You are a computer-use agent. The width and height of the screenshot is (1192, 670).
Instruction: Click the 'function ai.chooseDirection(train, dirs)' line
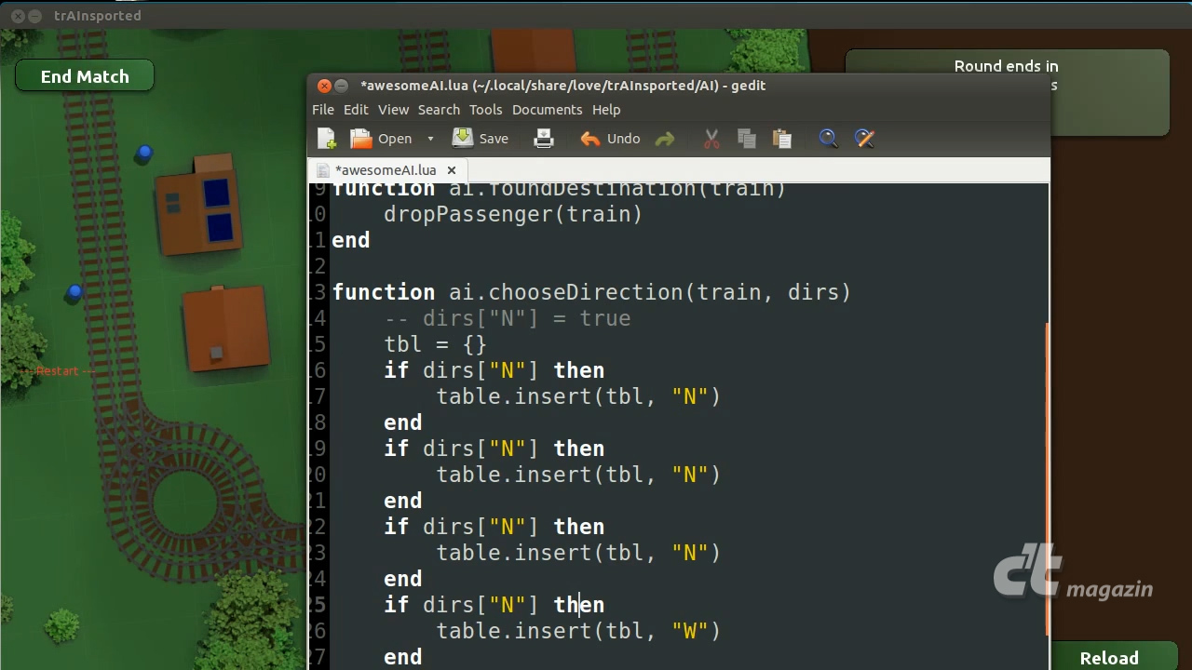coord(591,292)
